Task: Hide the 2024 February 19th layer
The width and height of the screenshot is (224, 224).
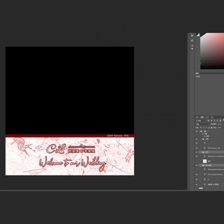Action: 197,148
